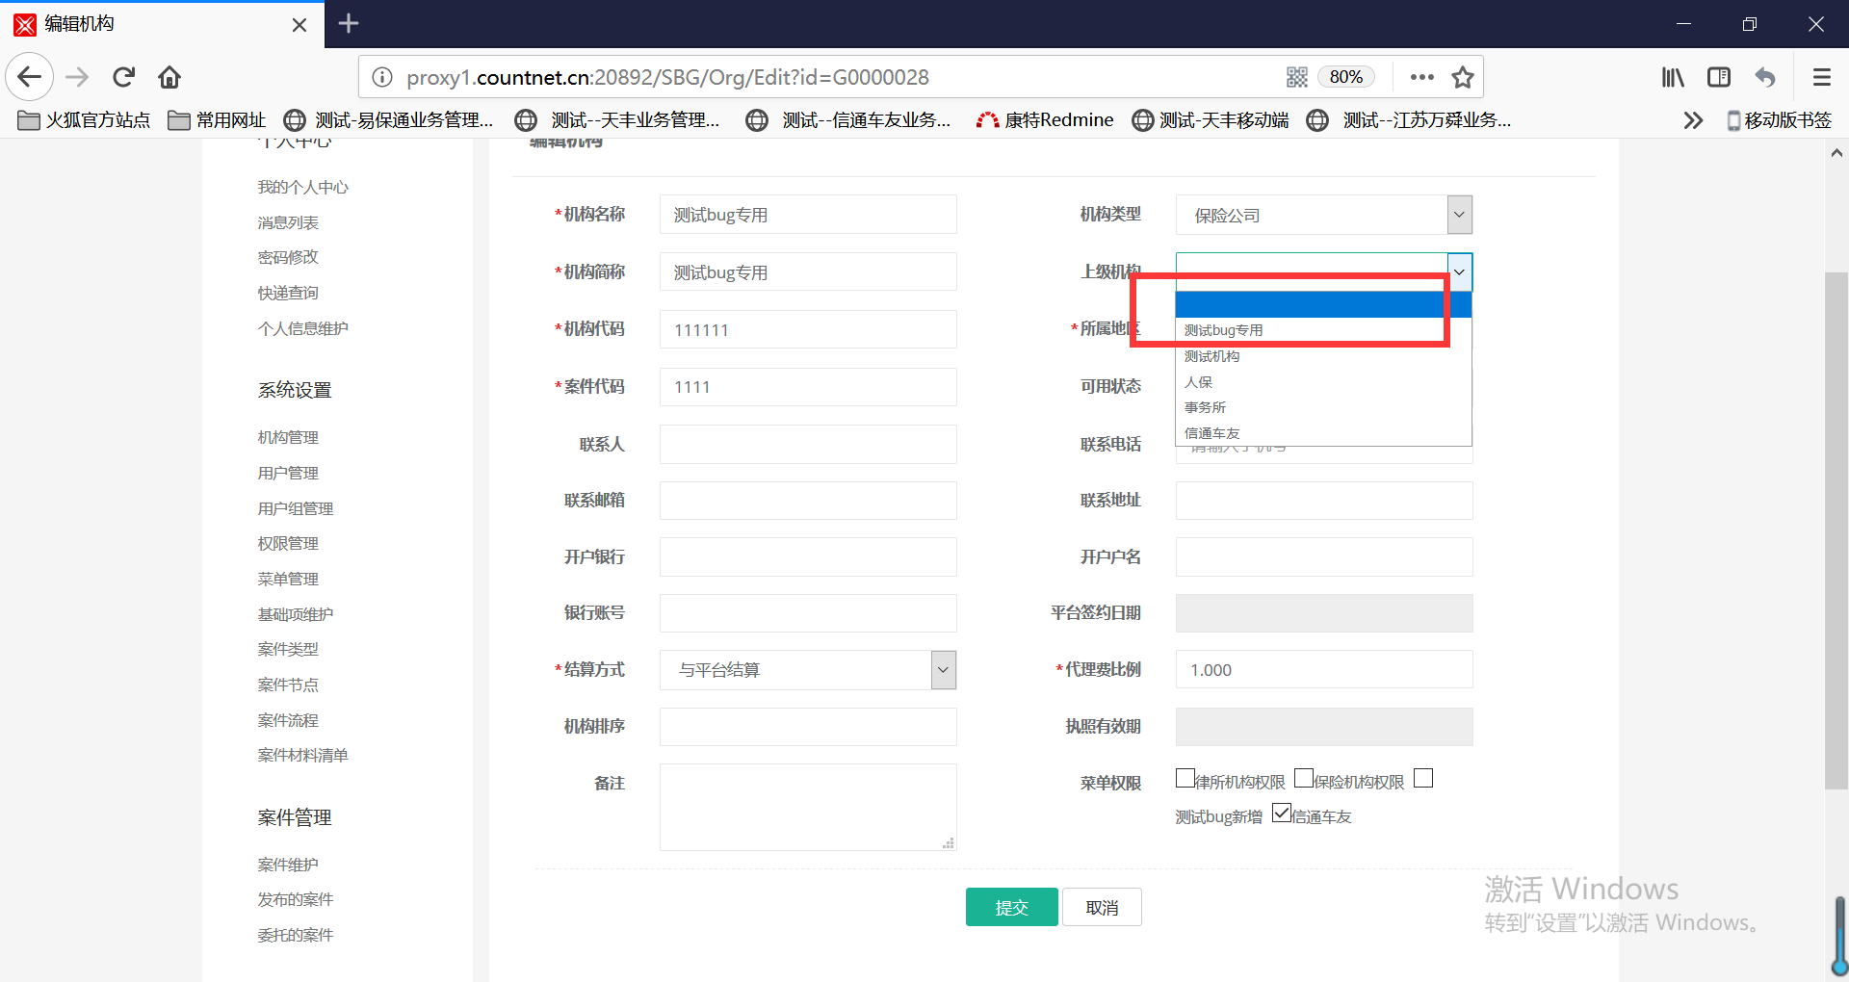Viewport: 1849px width, 982px height.
Task: Collapse the 上级机构 dropdown arrow
Action: [1459, 272]
